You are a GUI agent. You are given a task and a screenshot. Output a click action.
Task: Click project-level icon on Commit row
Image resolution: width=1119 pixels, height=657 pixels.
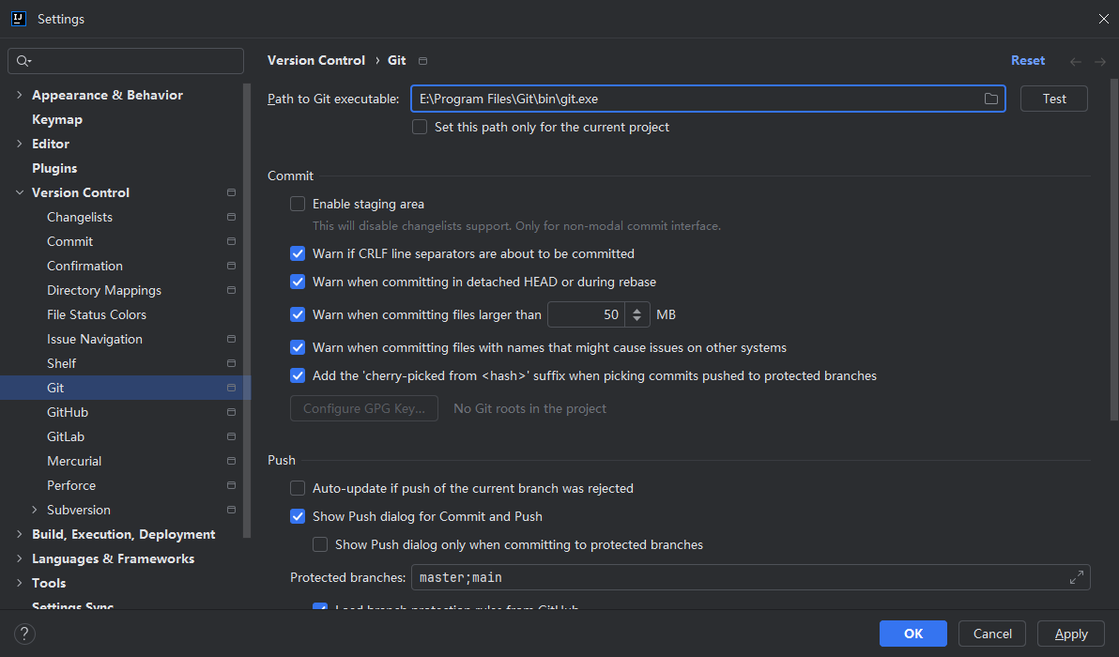(x=231, y=241)
